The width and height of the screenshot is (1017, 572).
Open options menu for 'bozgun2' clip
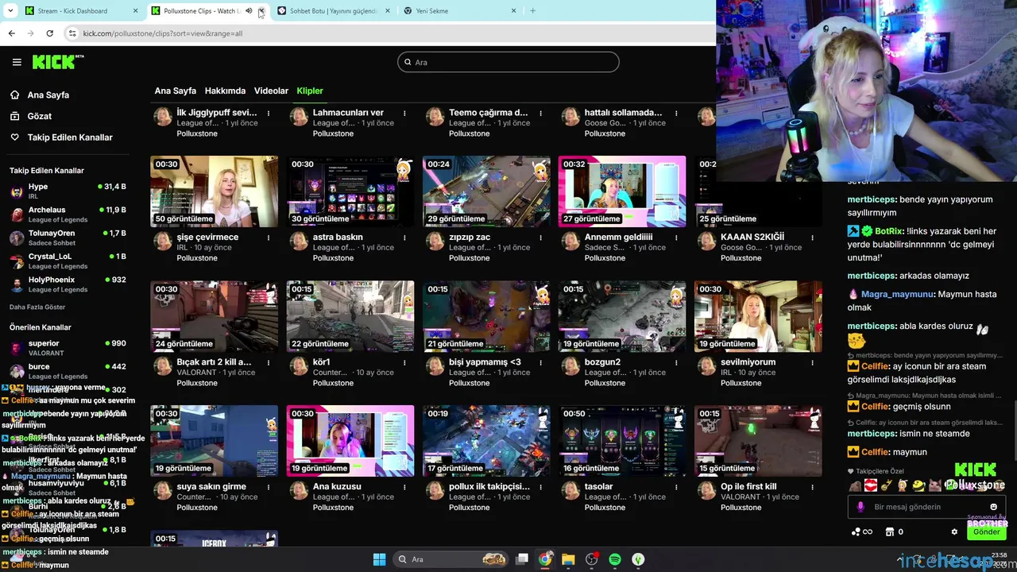pyautogui.click(x=676, y=362)
